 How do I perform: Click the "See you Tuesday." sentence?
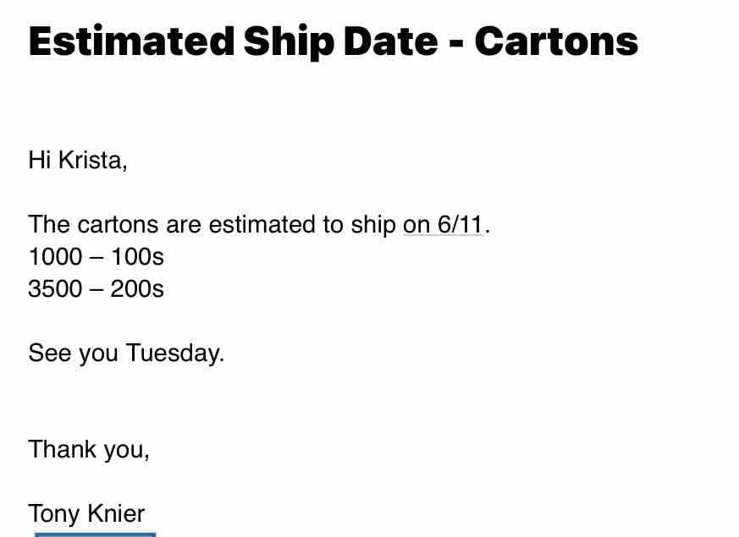click(126, 353)
